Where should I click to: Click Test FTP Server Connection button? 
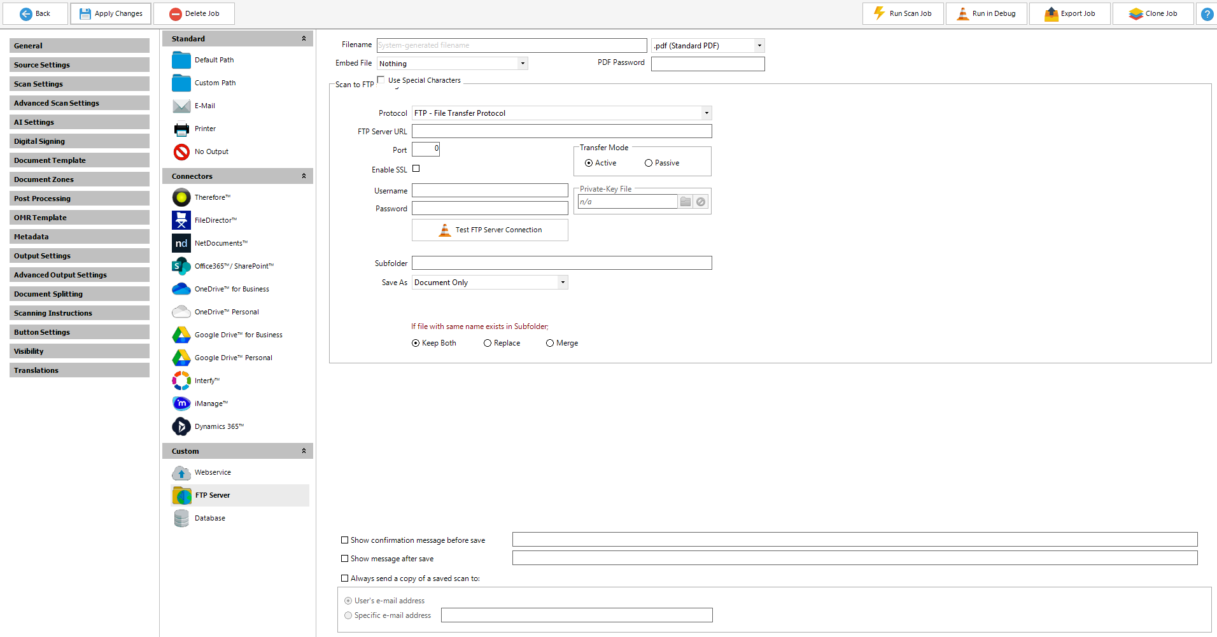tap(490, 230)
